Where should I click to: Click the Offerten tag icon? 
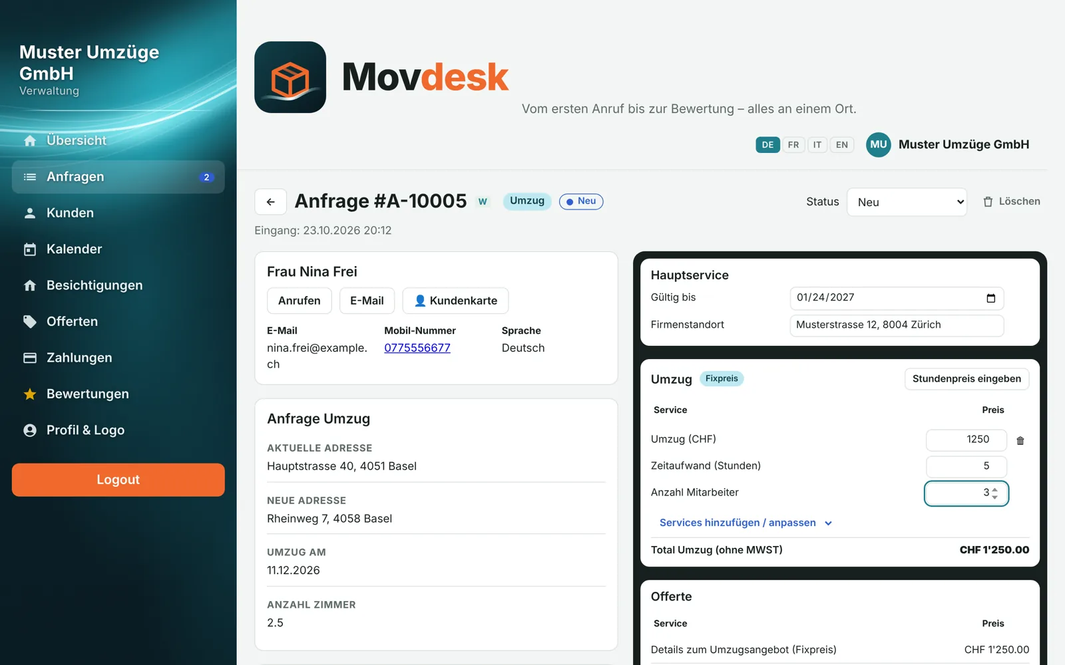[30, 322]
